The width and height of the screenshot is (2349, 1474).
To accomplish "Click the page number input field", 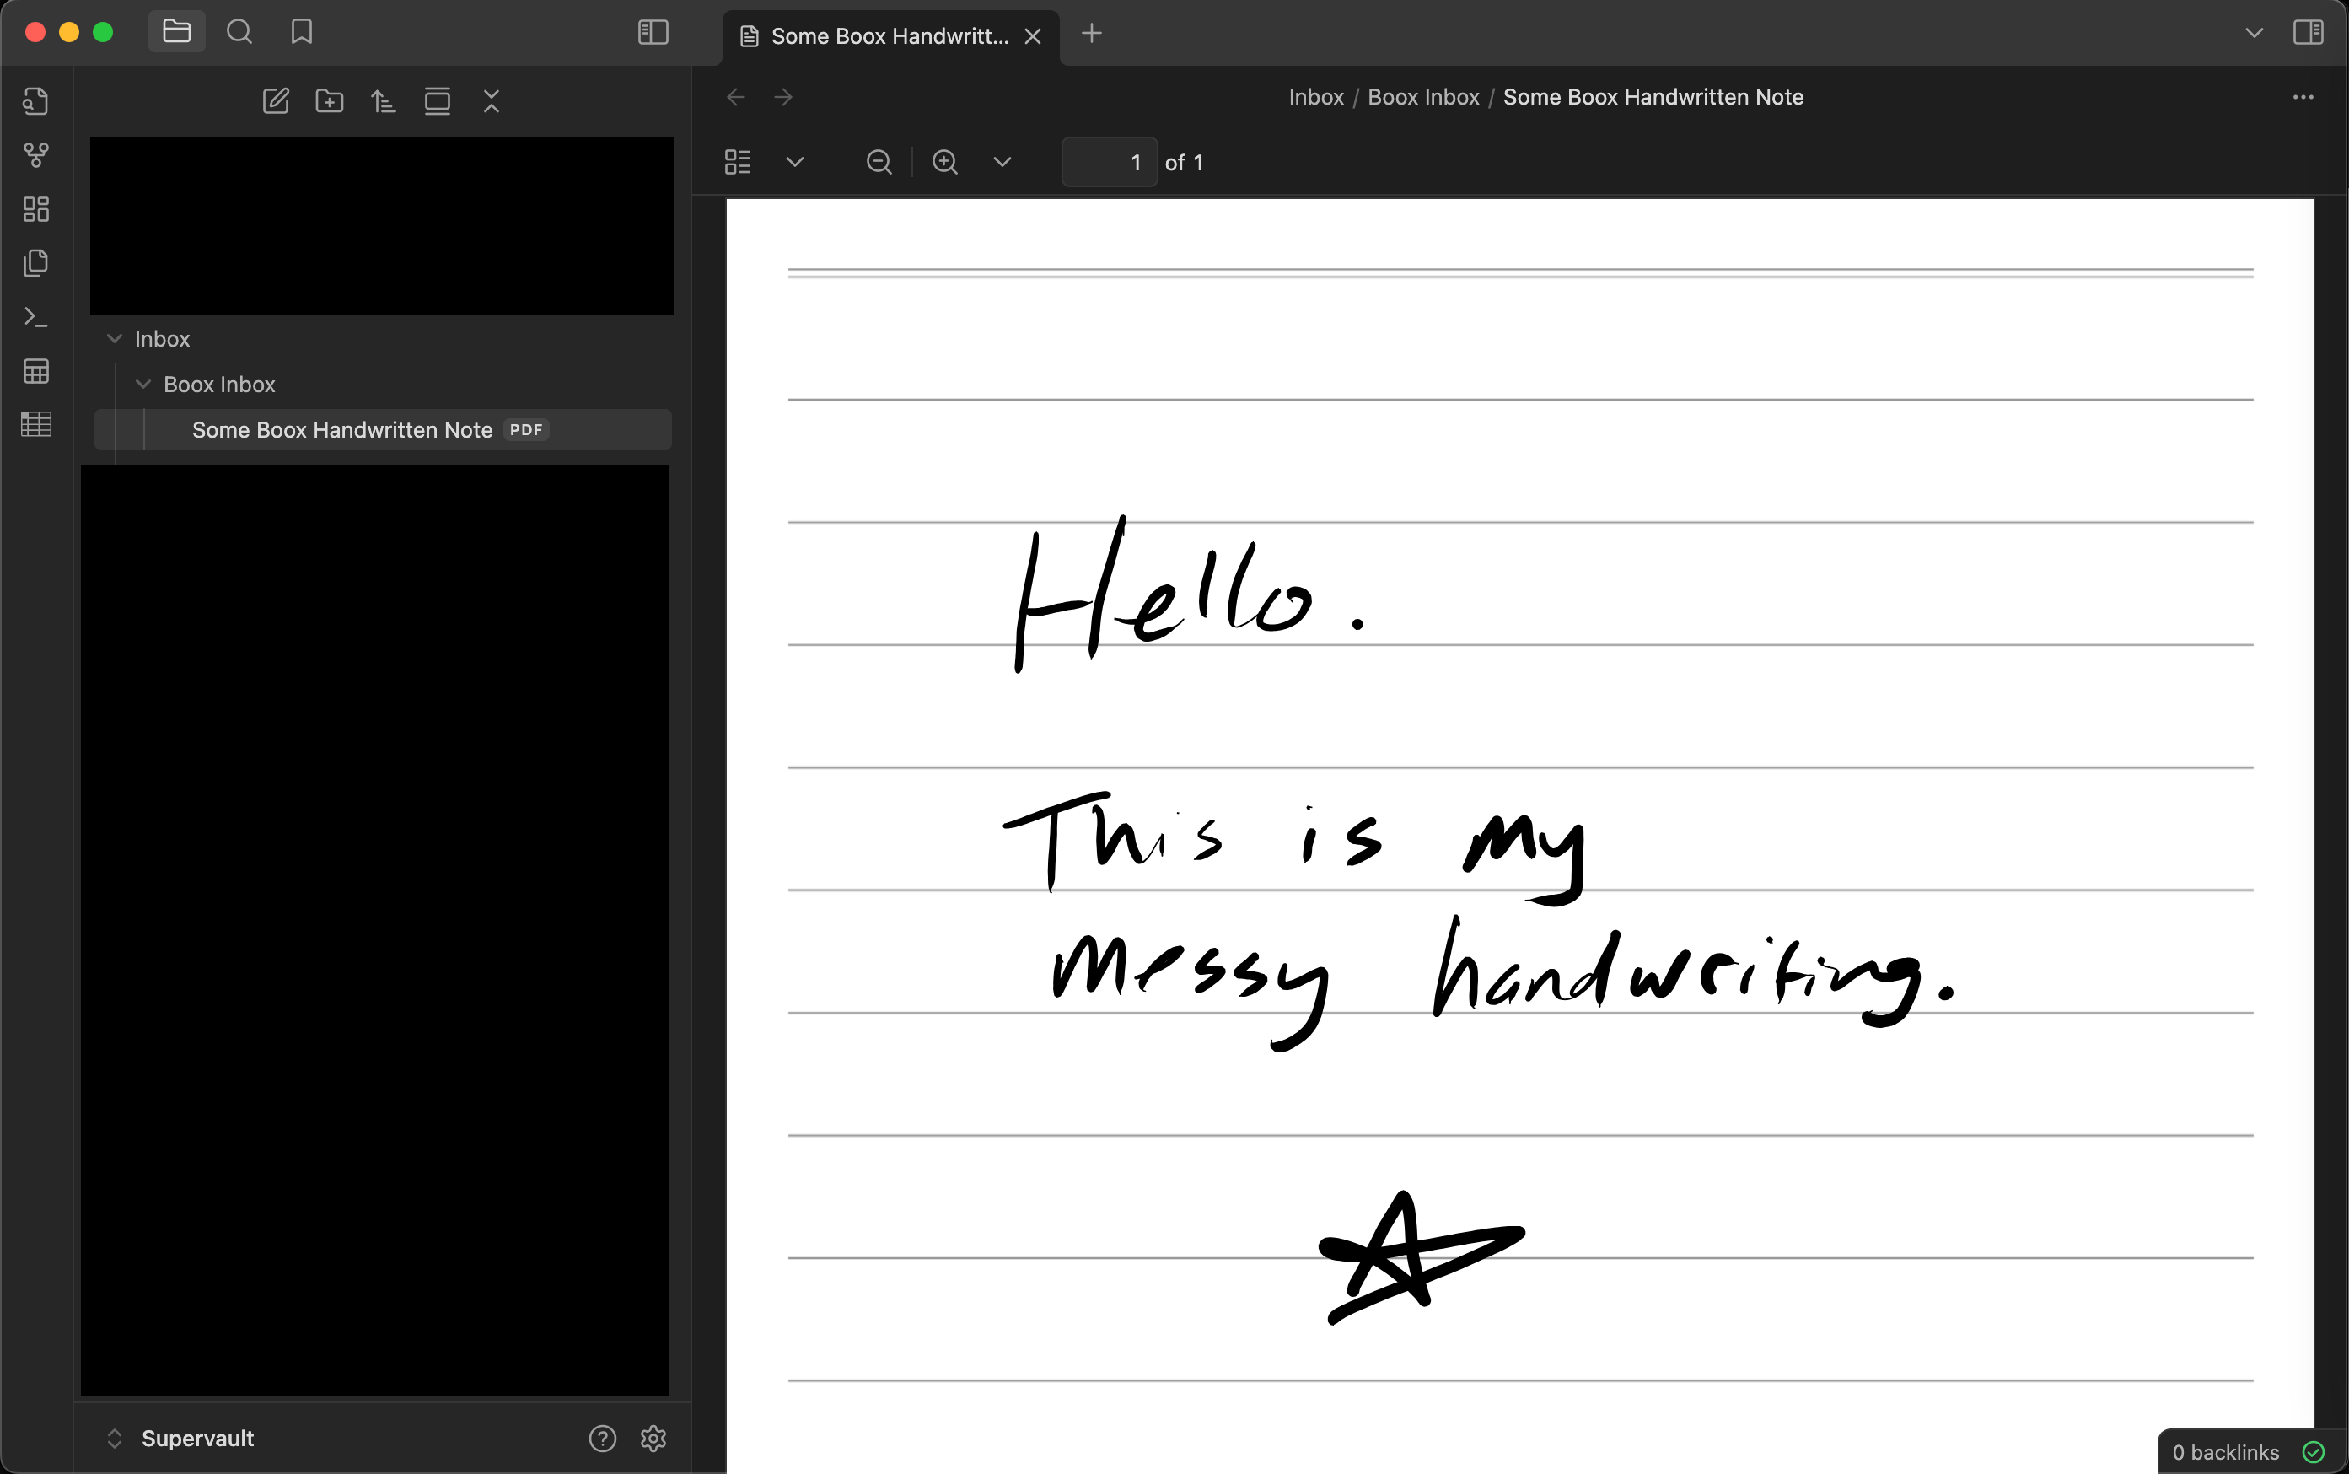I will click(1110, 162).
